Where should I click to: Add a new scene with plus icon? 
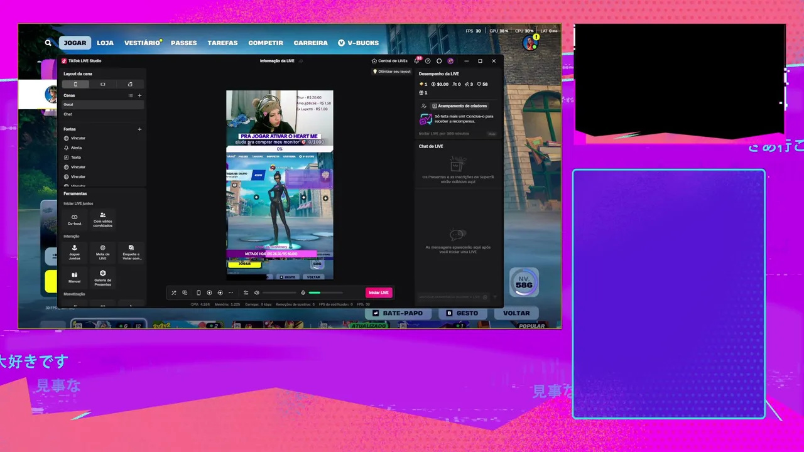(139, 95)
